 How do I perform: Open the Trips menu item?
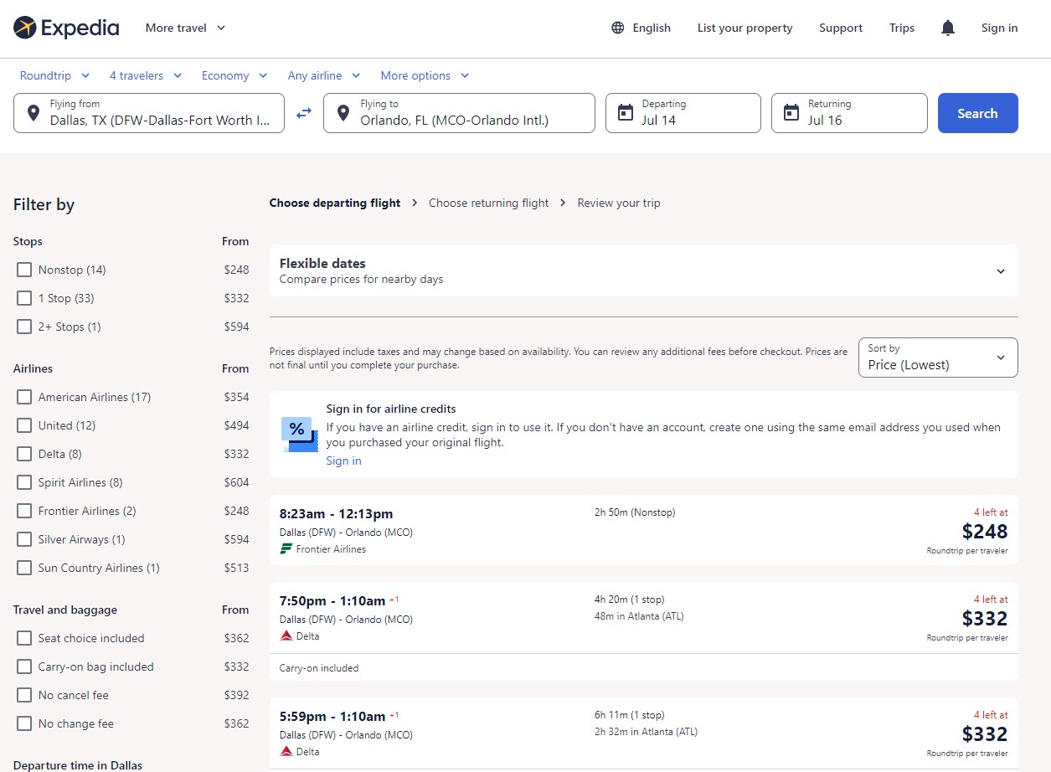click(x=902, y=28)
